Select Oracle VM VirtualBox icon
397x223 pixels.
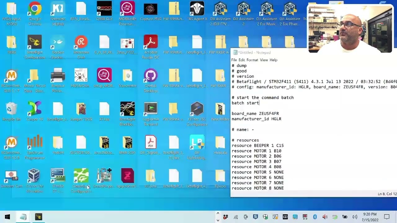[35, 180]
